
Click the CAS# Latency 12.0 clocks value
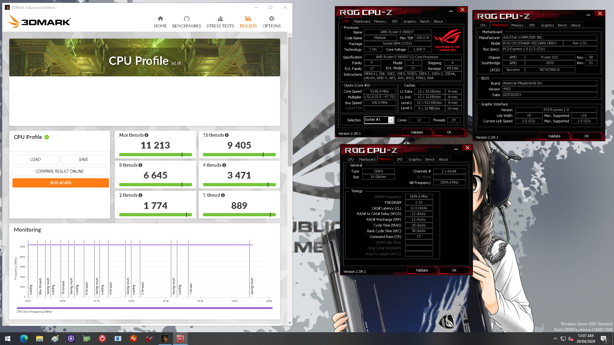coord(419,208)
